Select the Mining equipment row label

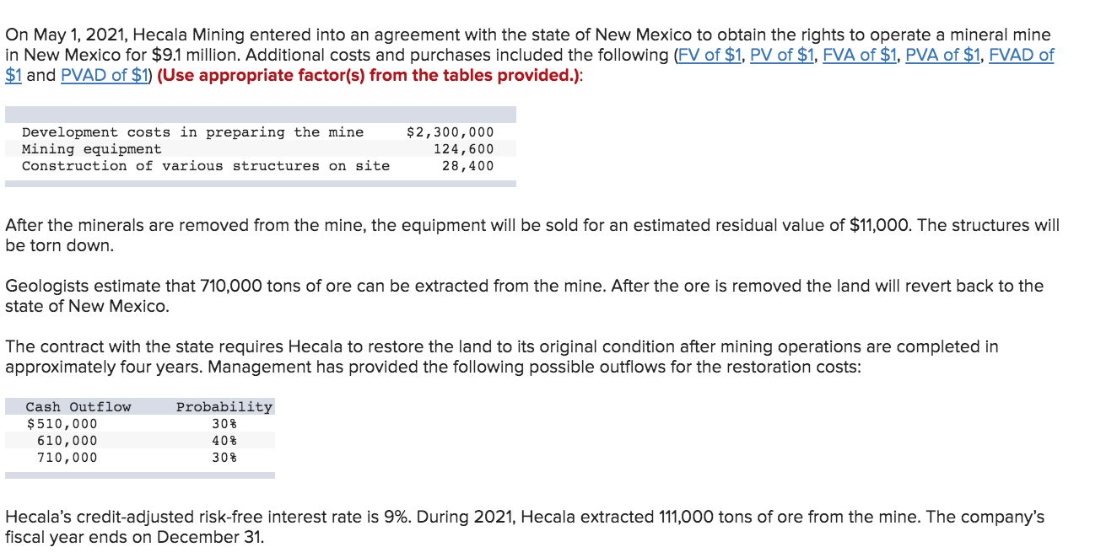pyautogui.click(x=91, y=149)
